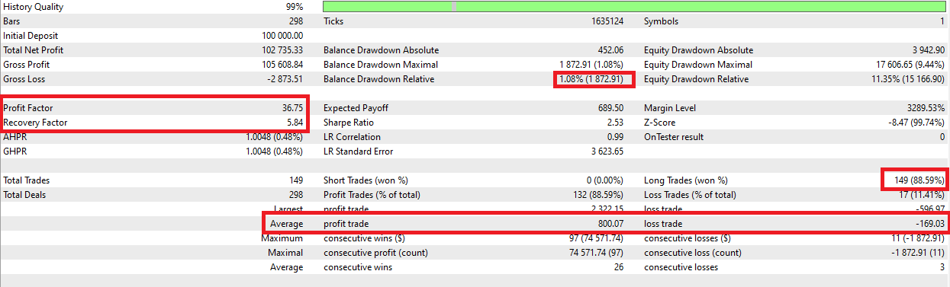Select the Long Trades won value 149 (88.59%)

coord(914,180)
